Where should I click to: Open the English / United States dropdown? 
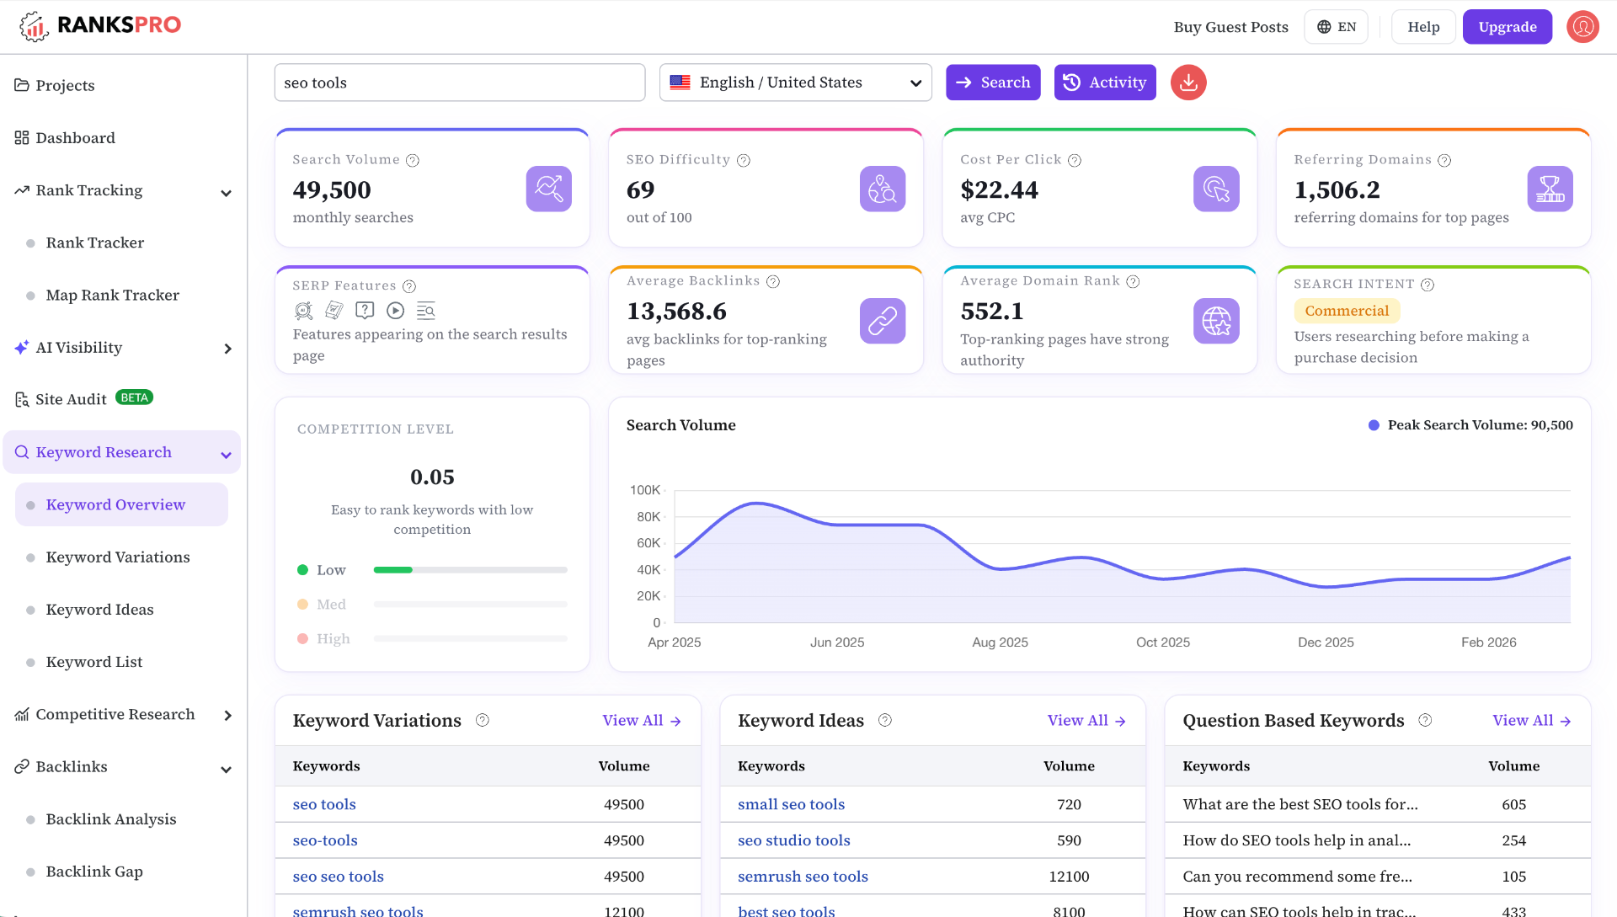click(x=795, y=83)
